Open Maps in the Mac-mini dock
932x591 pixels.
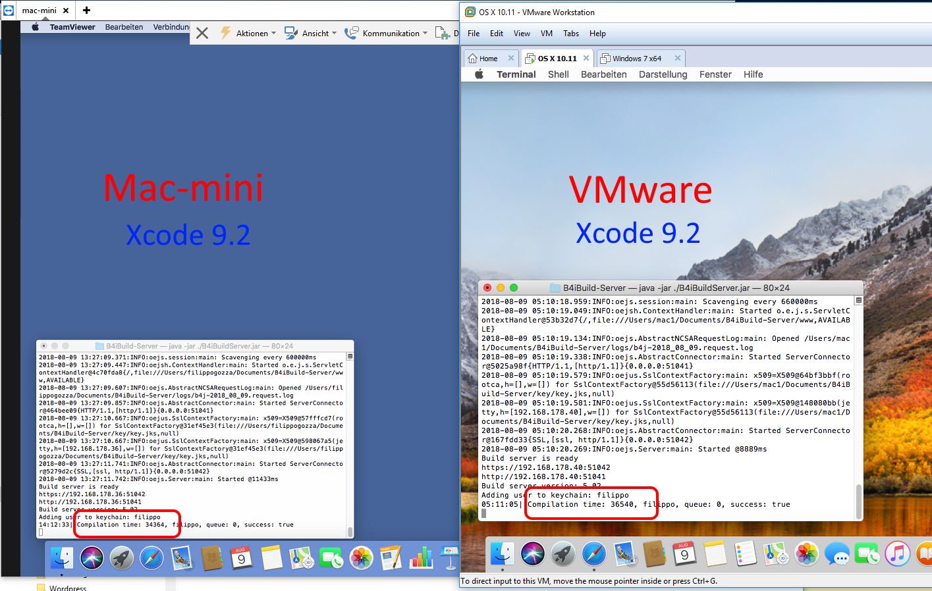point(301,558)
